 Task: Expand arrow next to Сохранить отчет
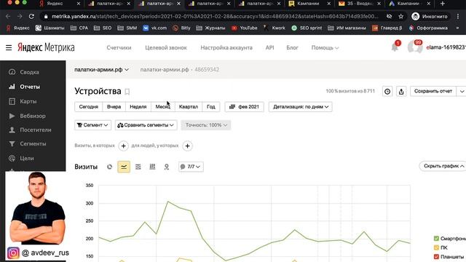462,91
